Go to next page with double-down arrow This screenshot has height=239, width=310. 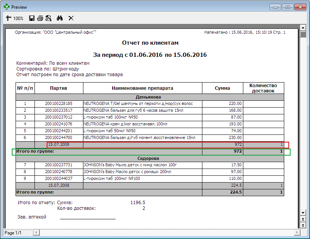click(x=303, y=225)
